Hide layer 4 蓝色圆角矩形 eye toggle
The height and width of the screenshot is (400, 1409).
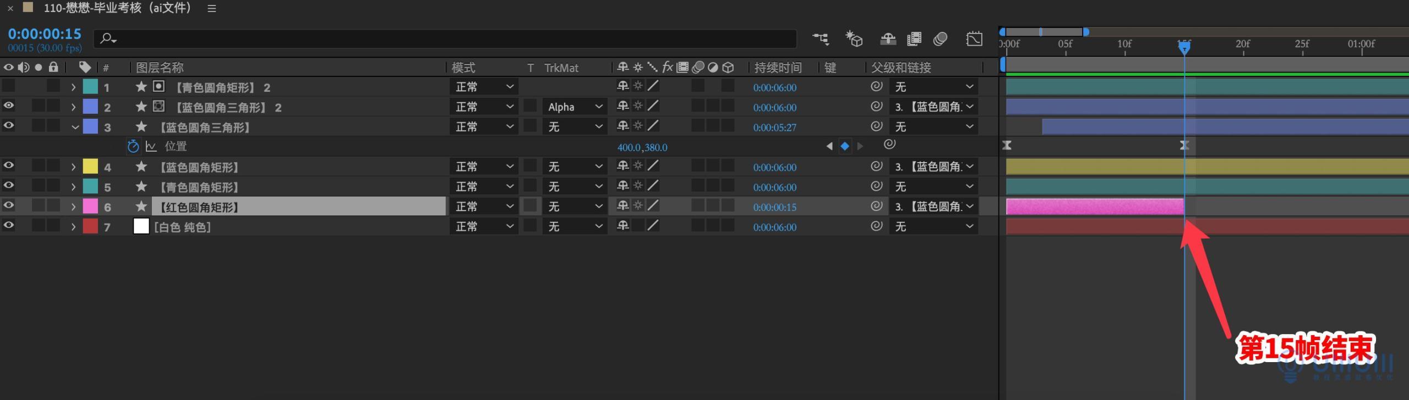point(9,165)
